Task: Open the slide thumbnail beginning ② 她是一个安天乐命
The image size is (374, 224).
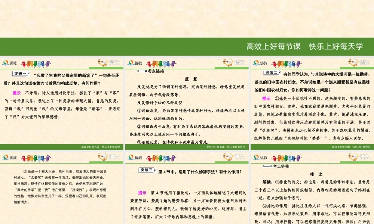Action: pyautogui.click(x=62, y=188)
